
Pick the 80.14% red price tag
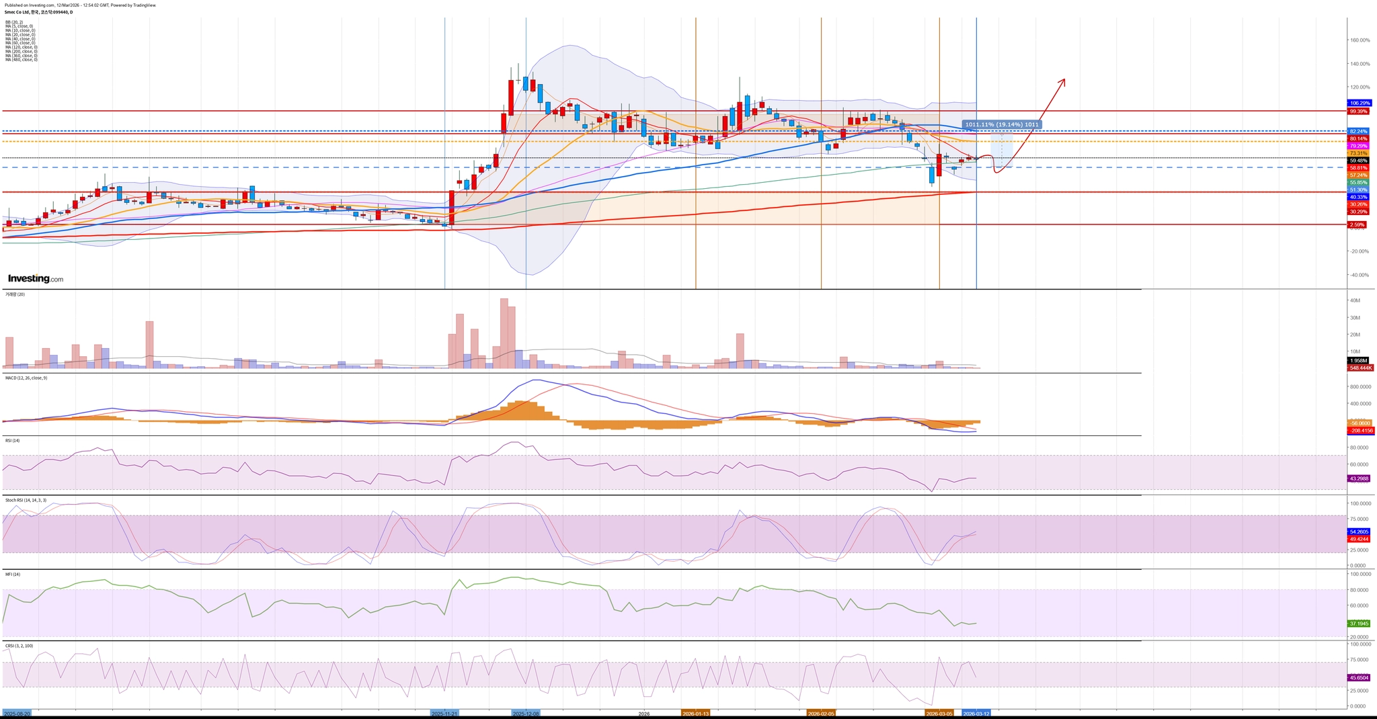(x=1358, y=138)
